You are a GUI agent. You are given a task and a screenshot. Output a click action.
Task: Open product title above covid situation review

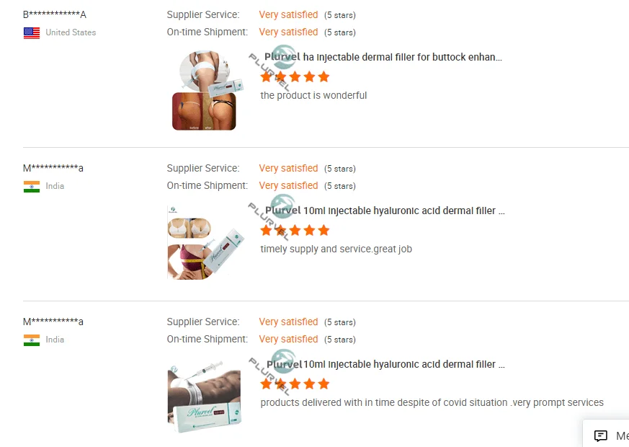385,364
